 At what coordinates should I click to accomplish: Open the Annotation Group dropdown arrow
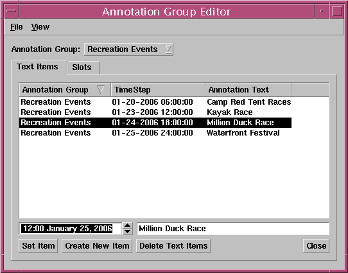click(x=168, y=49)
